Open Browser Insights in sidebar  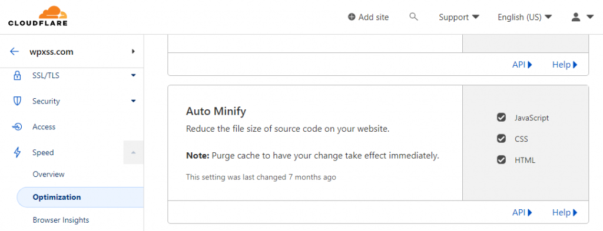pos(61,220)
